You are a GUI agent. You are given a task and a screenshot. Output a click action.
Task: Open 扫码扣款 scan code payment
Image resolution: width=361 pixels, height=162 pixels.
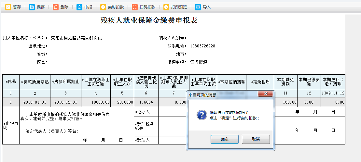[135, 7]
